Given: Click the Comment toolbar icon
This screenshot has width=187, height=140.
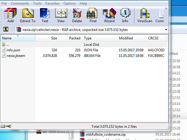Looking at the screenshot, I should click(x=160, y=15).
